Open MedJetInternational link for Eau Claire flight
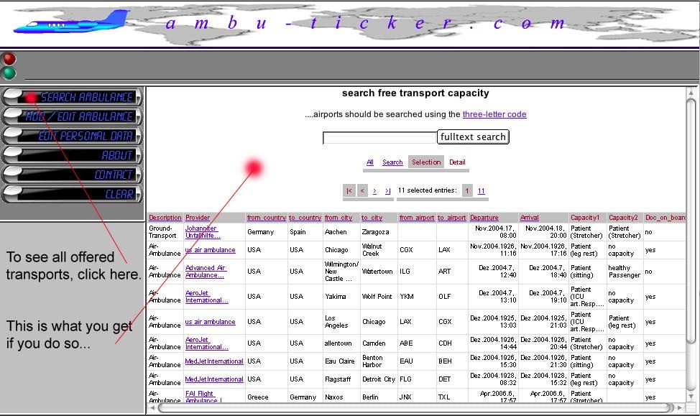This screenshot has width=700, height=416. (x=214, y=361)
